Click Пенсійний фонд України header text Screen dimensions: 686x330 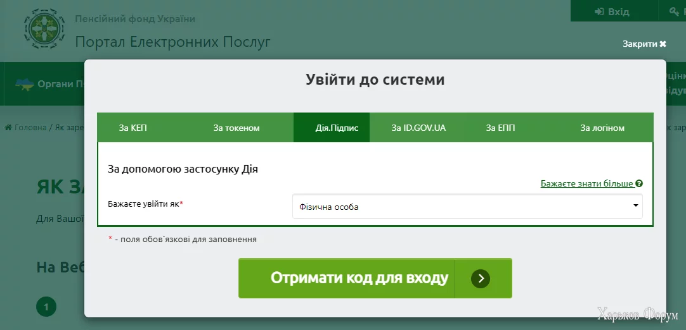tap(135, 19)
